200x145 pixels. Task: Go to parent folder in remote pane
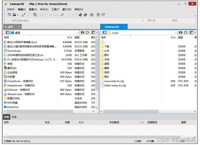tap(181, 33)
